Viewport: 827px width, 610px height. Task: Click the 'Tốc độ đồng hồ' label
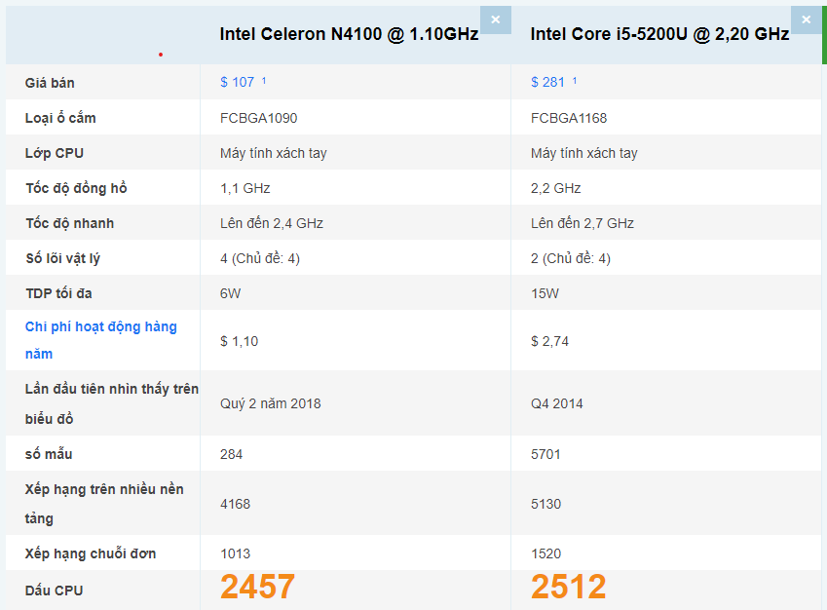click(x=76, y=188)
